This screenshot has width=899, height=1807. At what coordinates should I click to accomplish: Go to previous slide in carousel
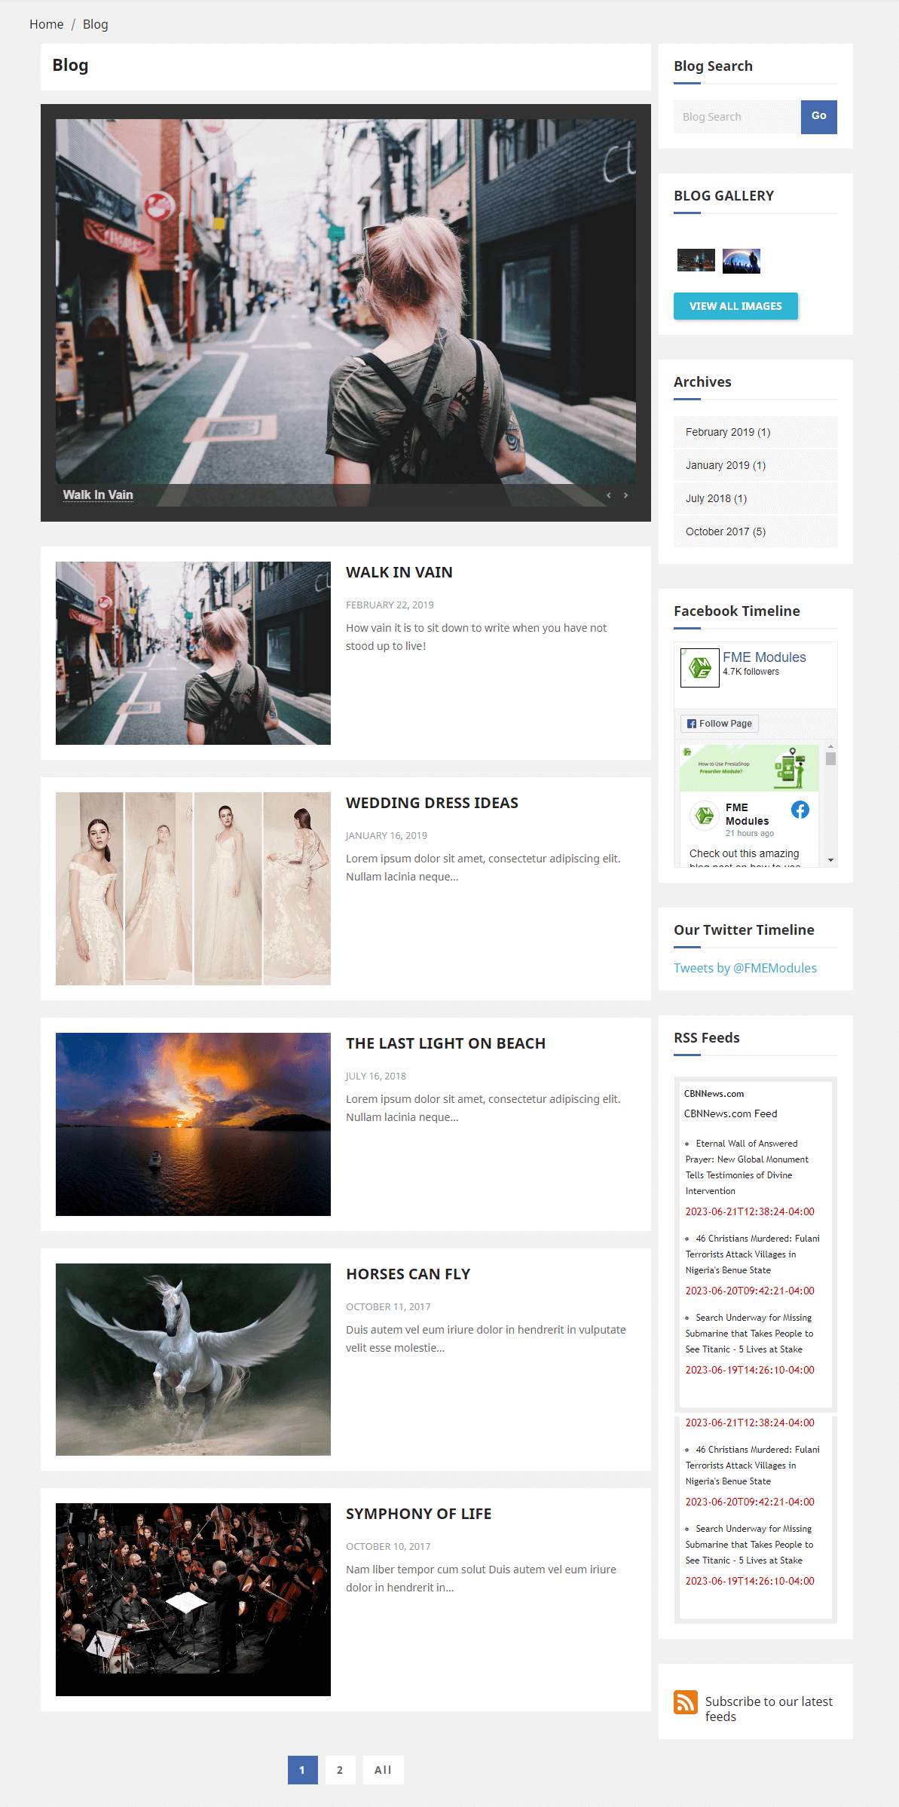point(608,495)
